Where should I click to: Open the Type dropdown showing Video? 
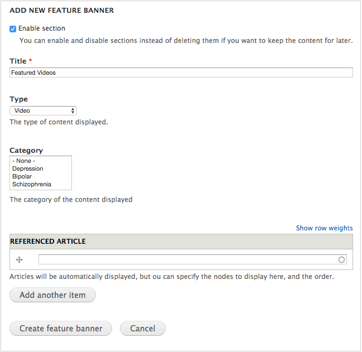pos(43,110)
